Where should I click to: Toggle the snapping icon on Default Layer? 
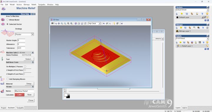click(x=205, y=17)
